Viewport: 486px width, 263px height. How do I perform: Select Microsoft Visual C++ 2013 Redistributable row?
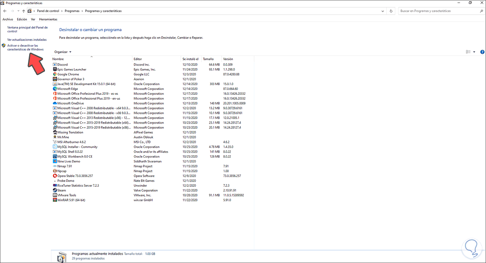click(153, 118)
